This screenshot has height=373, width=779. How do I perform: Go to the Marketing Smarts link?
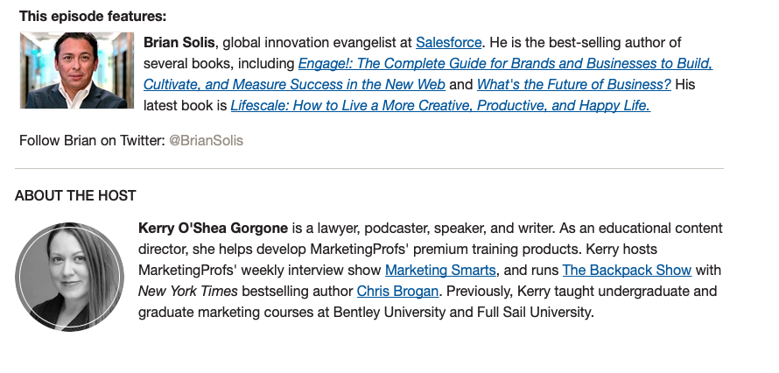440,271
